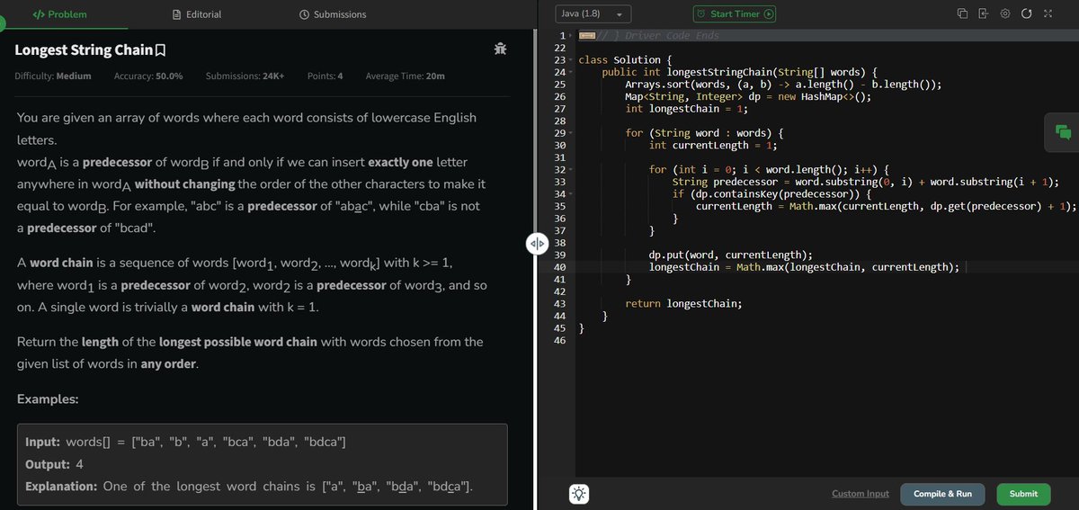Screen dimensions: 1079x510
Task: Click the 'class Solution {' line
Action: (625, 60)
